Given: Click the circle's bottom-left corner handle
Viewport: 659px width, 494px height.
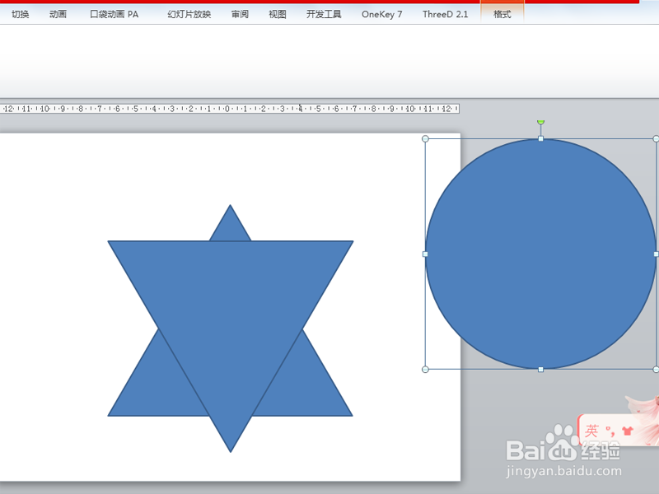Looking at the screenshot, I should (425, 370).
